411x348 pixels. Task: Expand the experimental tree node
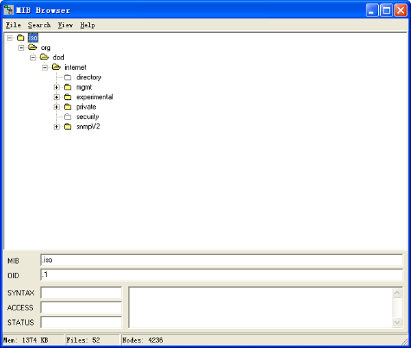click(x=57, y=97)
